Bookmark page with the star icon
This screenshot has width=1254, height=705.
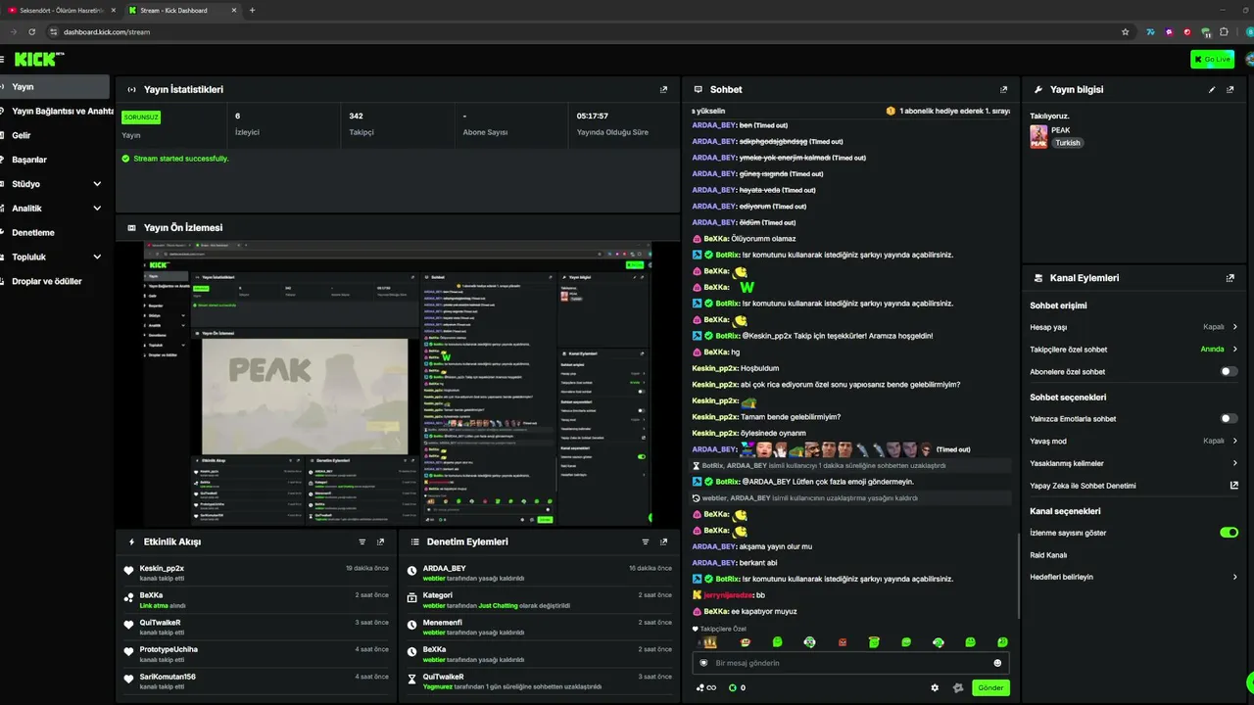[x=1124, y=31]
